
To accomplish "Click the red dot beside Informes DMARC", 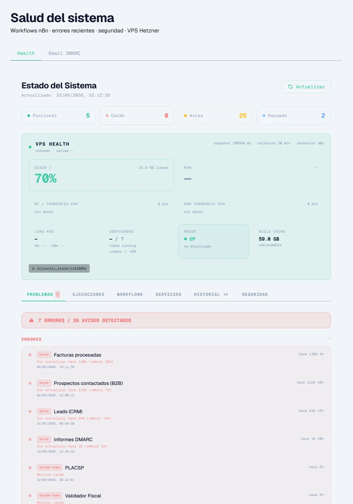I will click(30, 439).
